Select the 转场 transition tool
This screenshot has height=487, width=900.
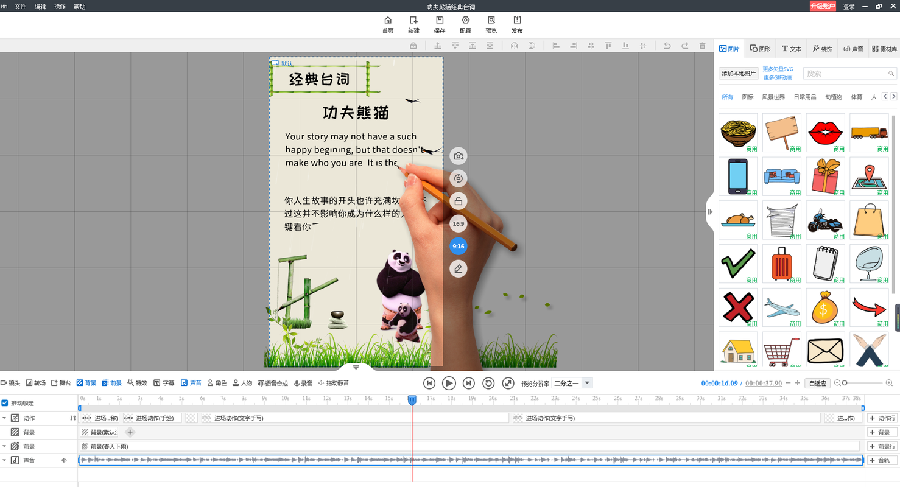[x=36, y=383]
